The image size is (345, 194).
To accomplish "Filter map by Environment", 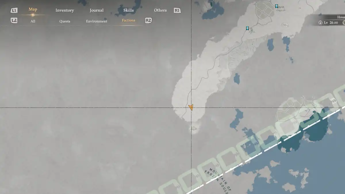I will (x=97, y=21).
